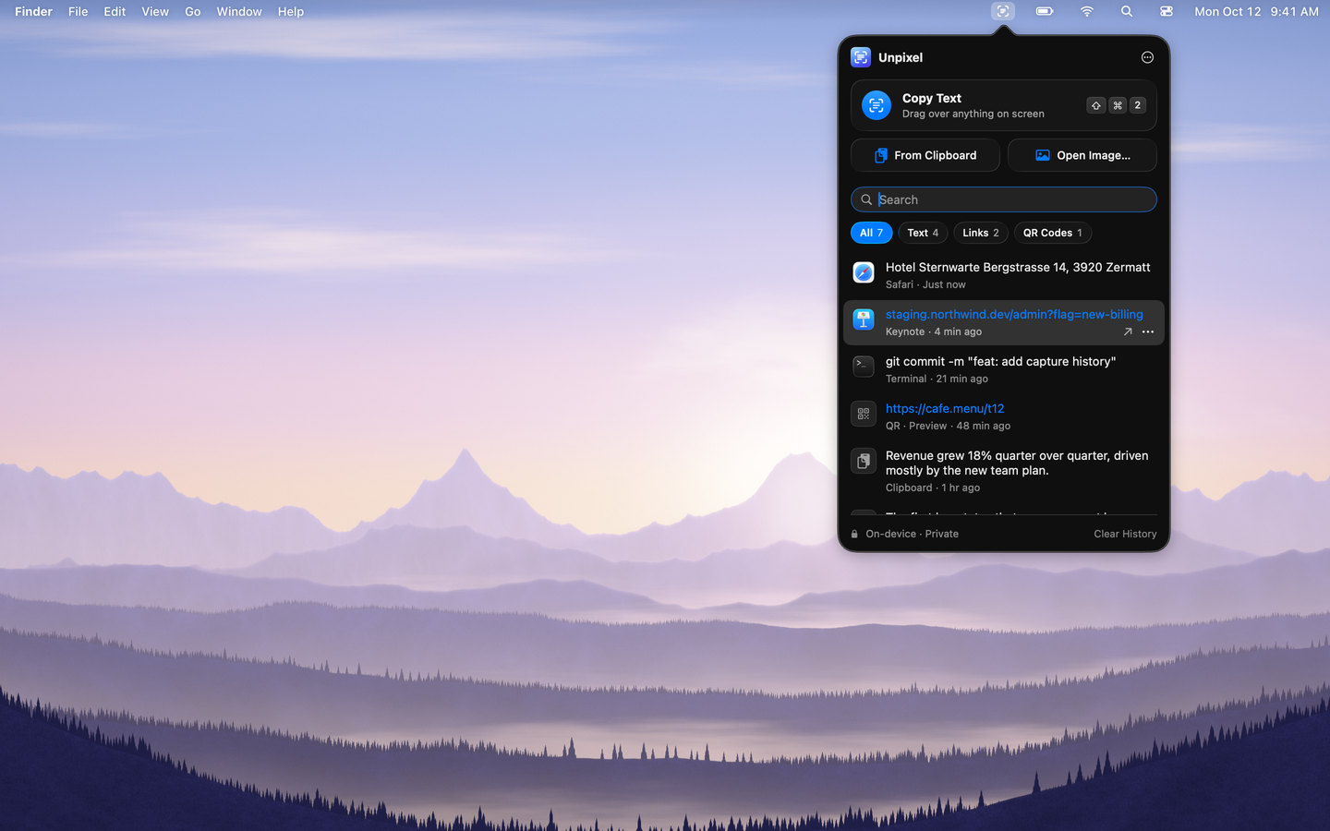Filter history by Links 2

tap(980, 233)
